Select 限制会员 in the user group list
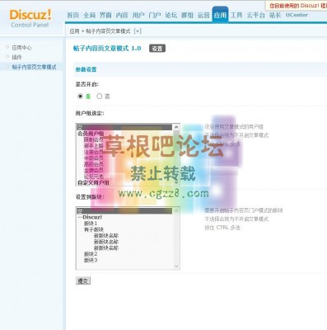 point(94,139)
